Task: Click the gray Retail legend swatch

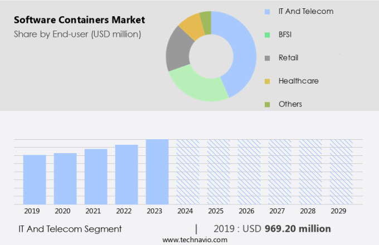Action: [x=268, y=57]
